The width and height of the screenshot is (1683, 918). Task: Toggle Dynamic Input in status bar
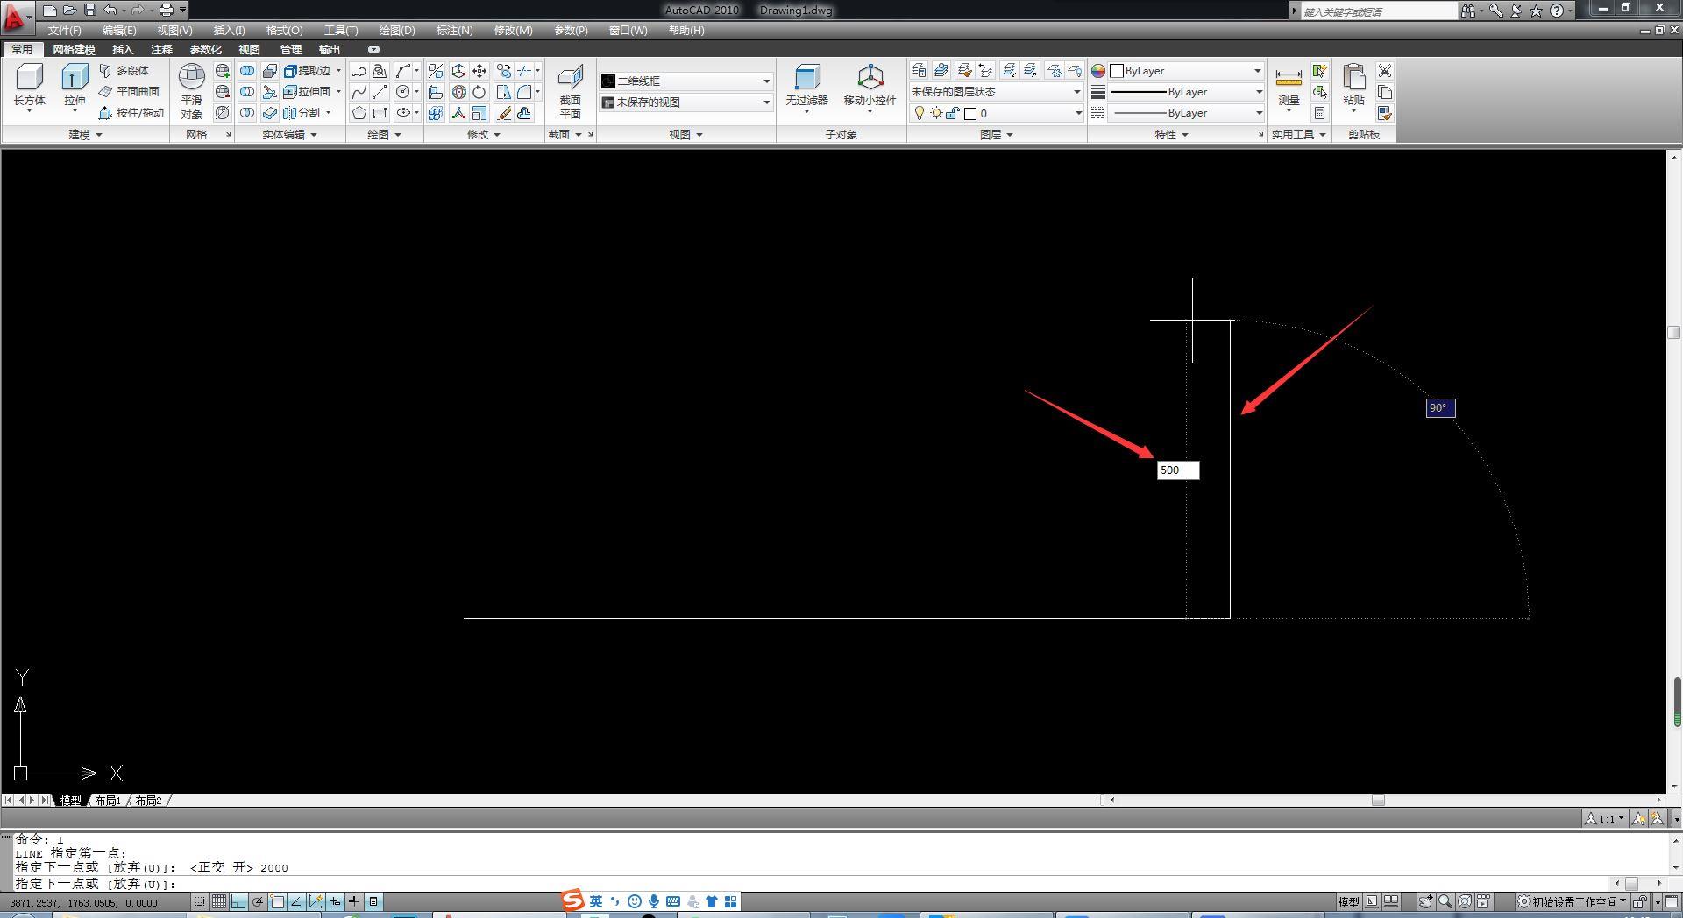click(x=335, y=901)
